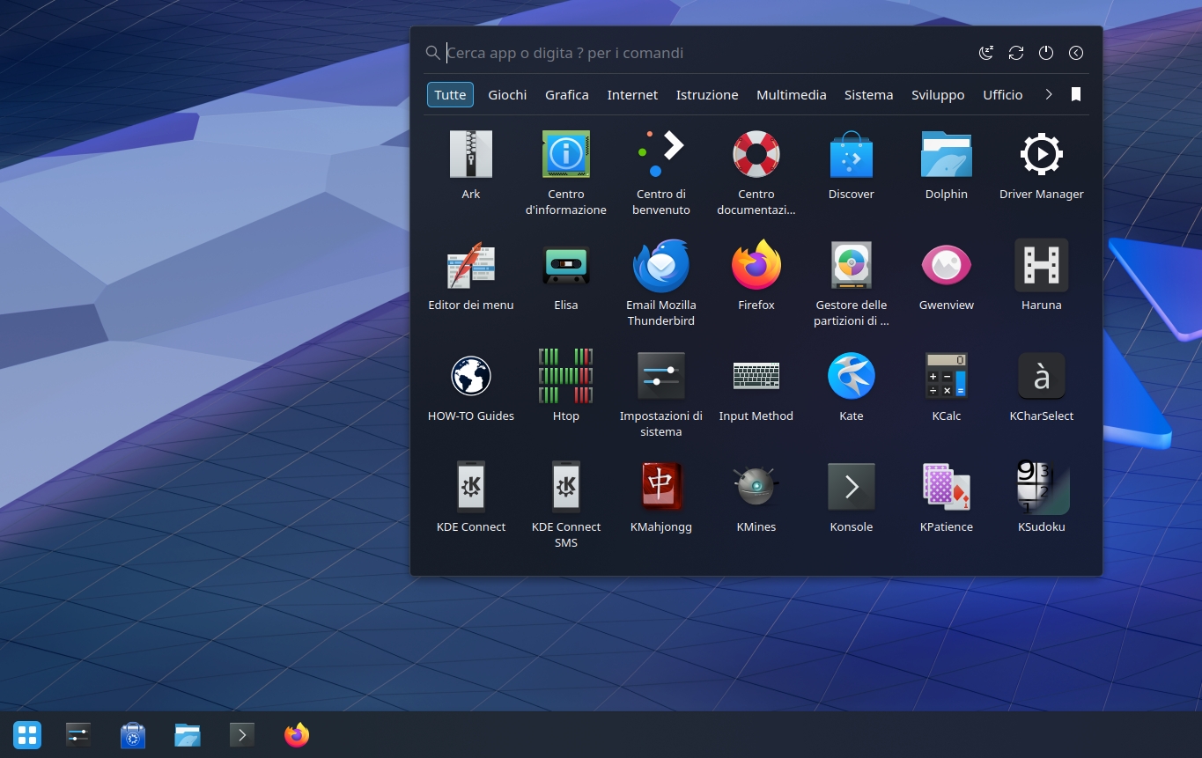1202x758 pixels.
Task: Open Email Mozilla Thunderbird
Action: click(661, 283)
